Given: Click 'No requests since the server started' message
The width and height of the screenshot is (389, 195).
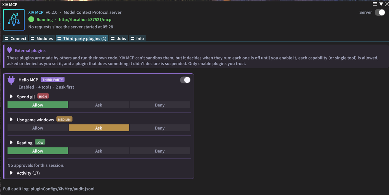Looking at the screenshot, I should 71,27.
